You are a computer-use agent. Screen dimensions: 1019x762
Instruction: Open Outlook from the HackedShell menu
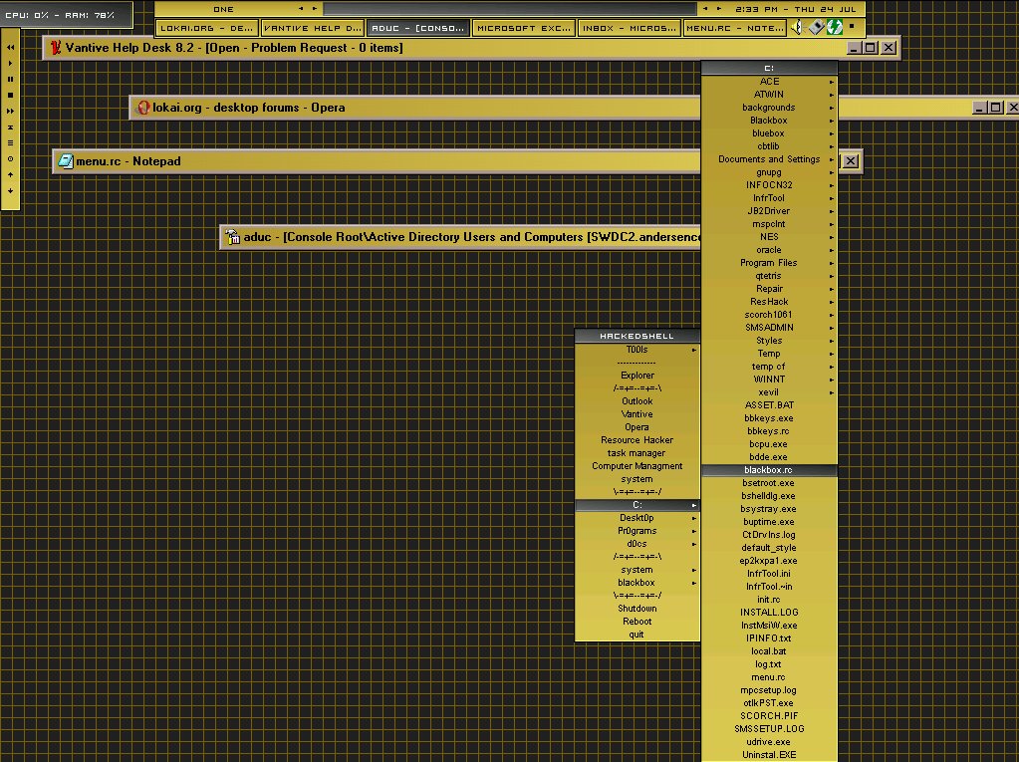pyautogui.click(x=637, y=401)
